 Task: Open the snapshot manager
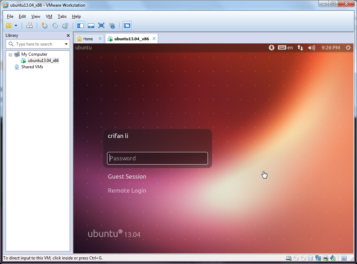[65, 26]
